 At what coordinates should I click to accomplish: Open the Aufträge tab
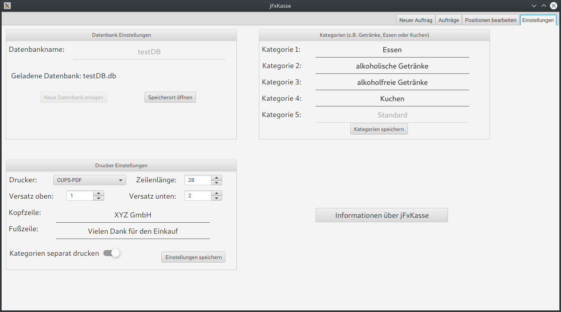pyautogui.click(x=448, y=20)
